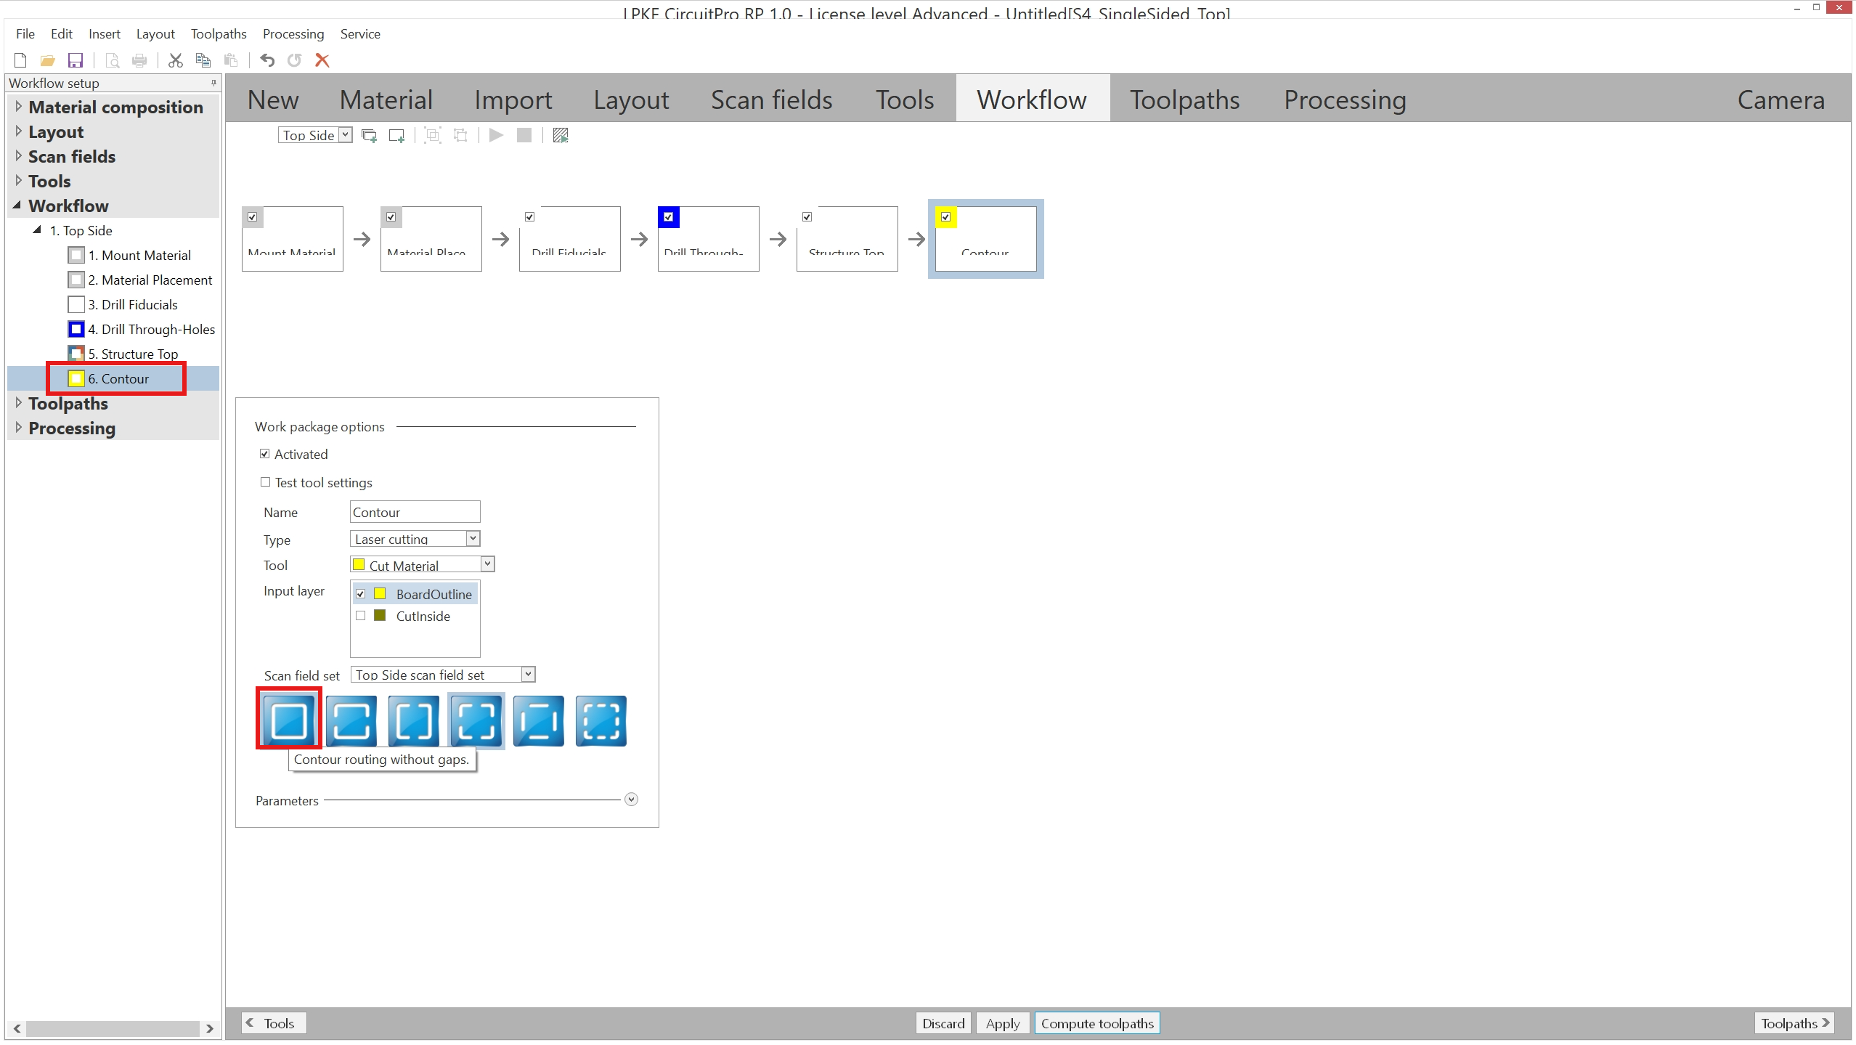
Task: Check the CutInside input layer
Action: [361, 616]
